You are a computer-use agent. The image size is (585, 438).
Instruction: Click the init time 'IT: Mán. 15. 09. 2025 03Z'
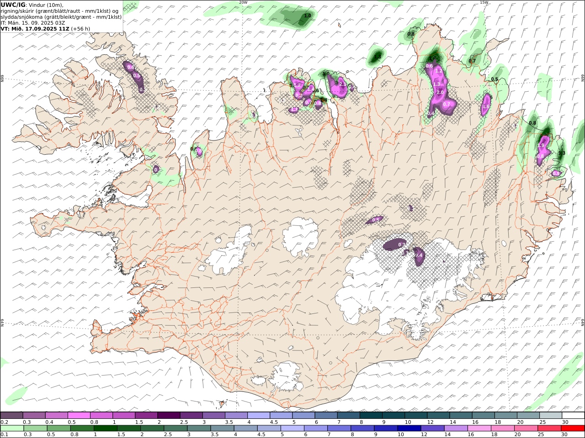(33, 22)
